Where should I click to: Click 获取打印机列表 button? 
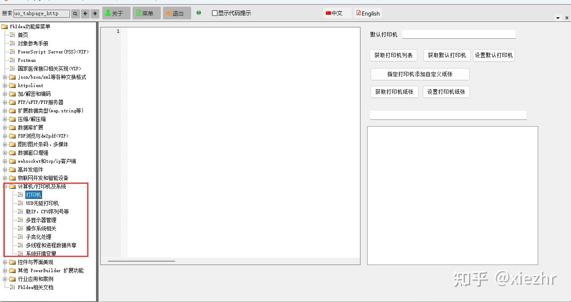[393, 55]
